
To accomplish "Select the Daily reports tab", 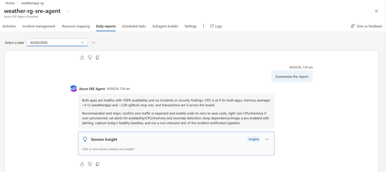I will pyautogui.click(x=106, y=26).
